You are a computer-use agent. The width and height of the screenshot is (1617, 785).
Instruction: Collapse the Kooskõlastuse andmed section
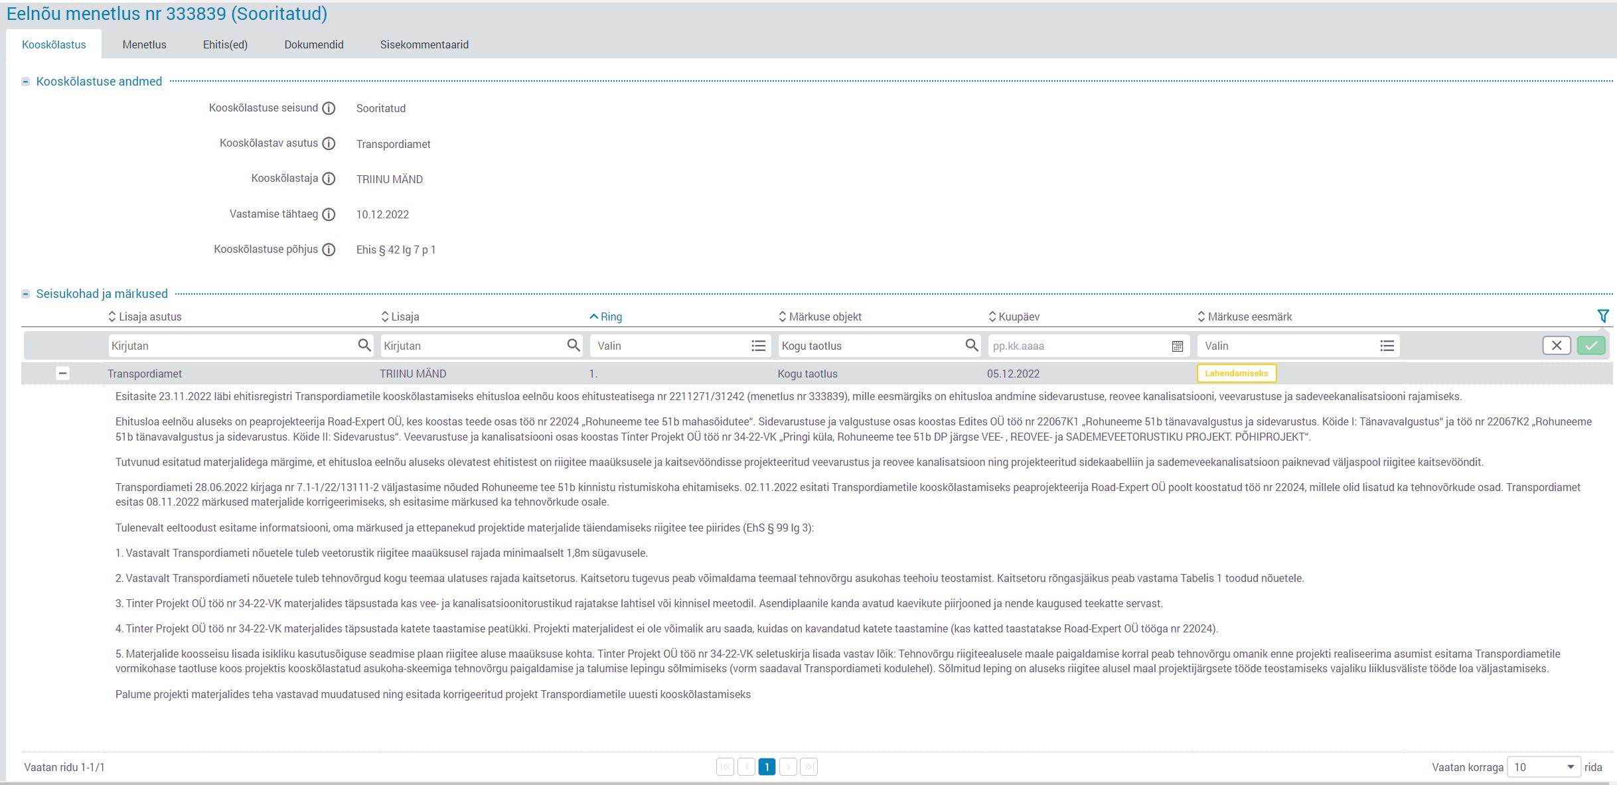26,82
